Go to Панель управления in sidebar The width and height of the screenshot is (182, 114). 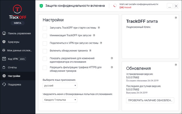click(x=19, y=33)
